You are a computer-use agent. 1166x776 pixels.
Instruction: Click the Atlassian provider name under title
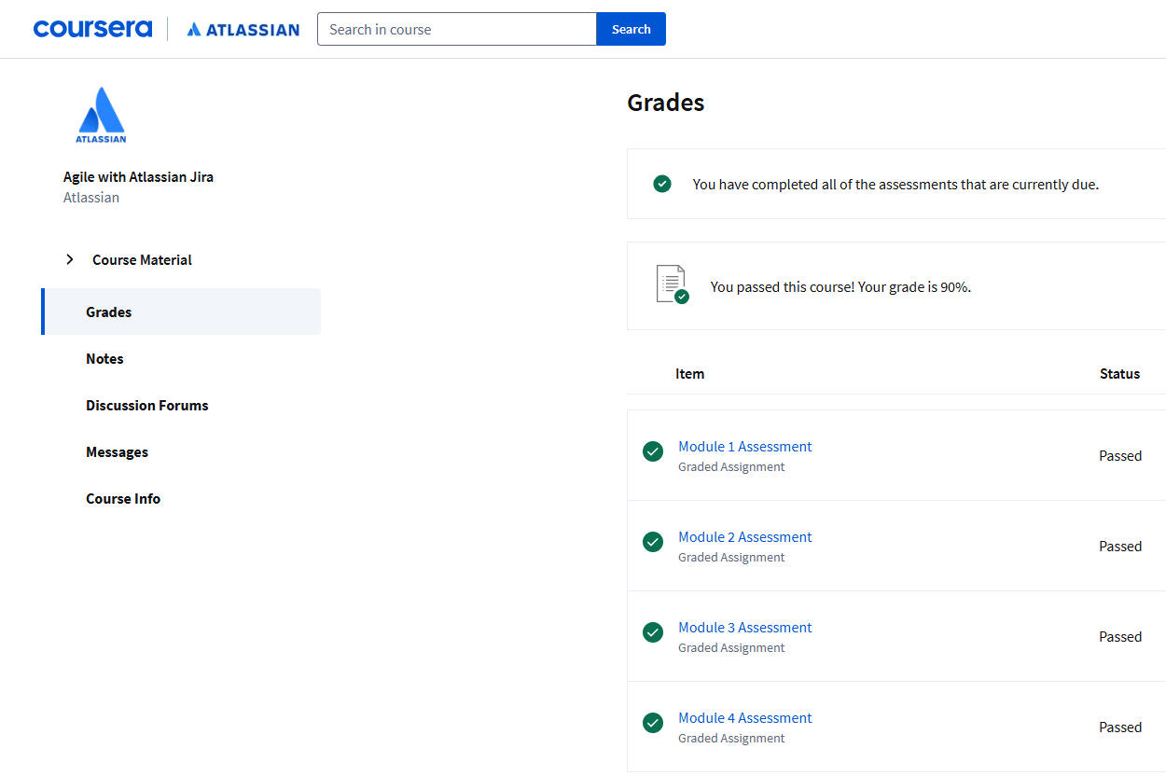(x=91, y=197)
